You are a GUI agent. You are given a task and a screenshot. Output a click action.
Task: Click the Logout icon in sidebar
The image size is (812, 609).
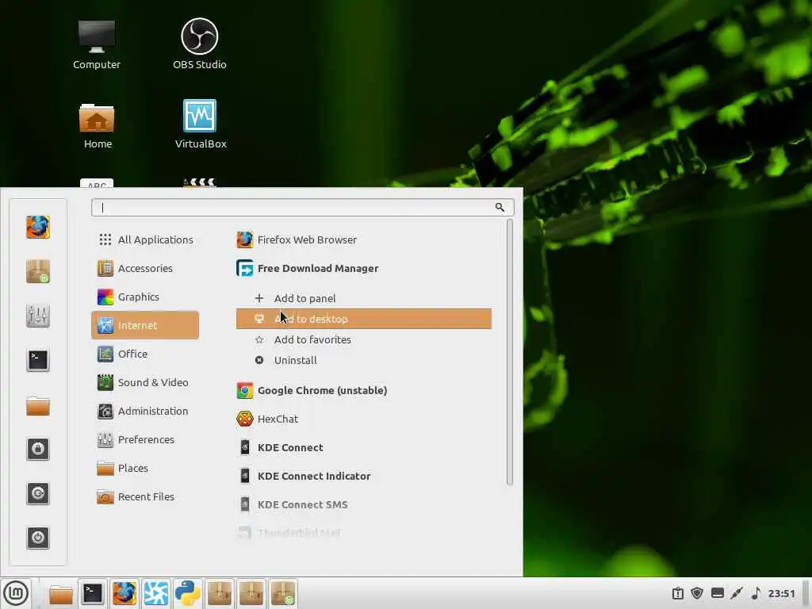(x=38, y=493)
